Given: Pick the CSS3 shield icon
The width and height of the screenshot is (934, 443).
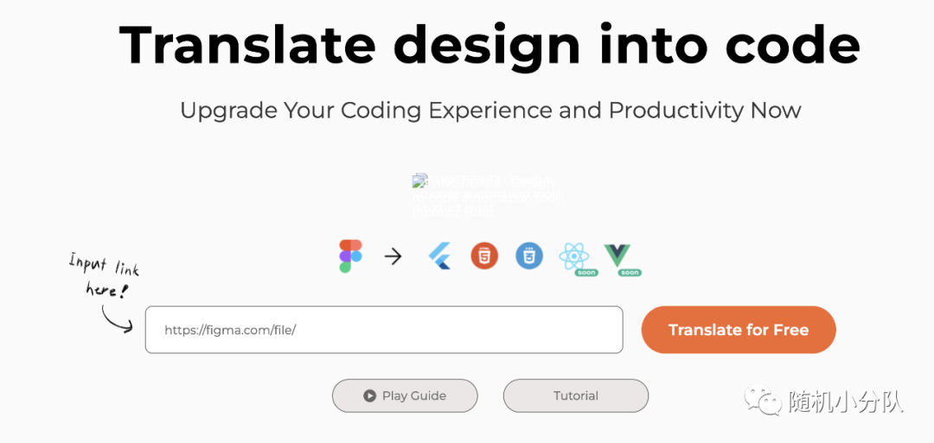Looking at the screenshot, I should pyautogui.click(x=529, y=256).
